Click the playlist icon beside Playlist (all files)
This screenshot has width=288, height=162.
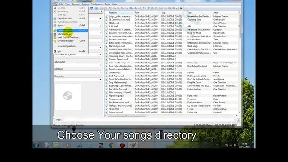(55, 18)
